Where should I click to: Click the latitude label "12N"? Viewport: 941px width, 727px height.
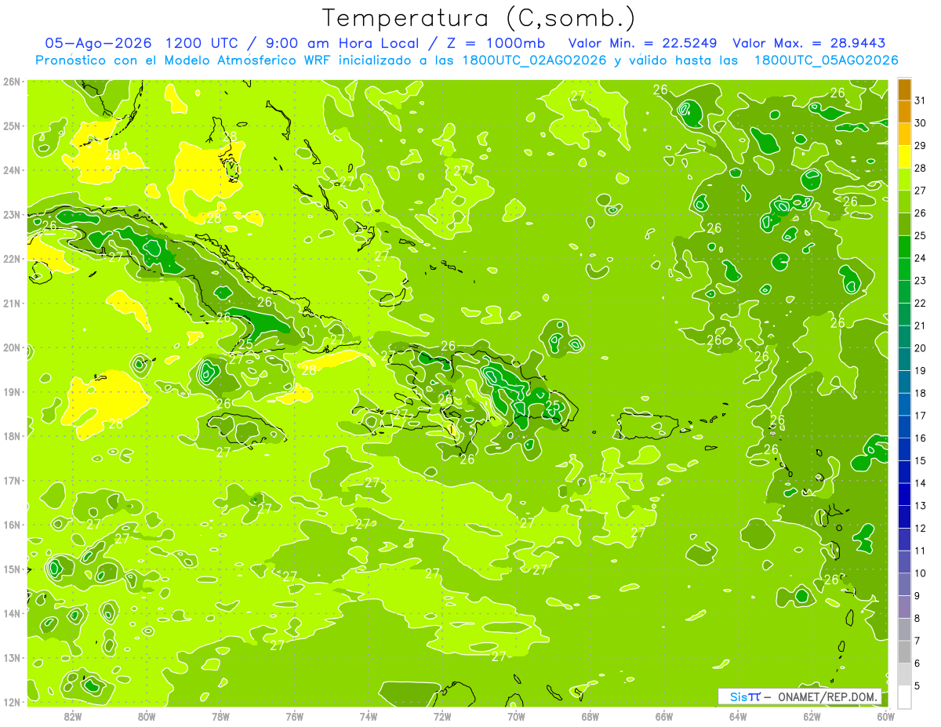(12, 702)
